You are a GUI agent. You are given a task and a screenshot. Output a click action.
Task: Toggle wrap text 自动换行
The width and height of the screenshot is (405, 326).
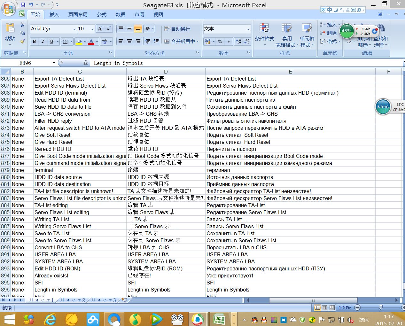tap(177, 29)
